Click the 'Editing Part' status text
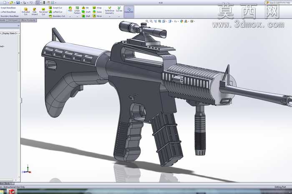 click(280, 187)
